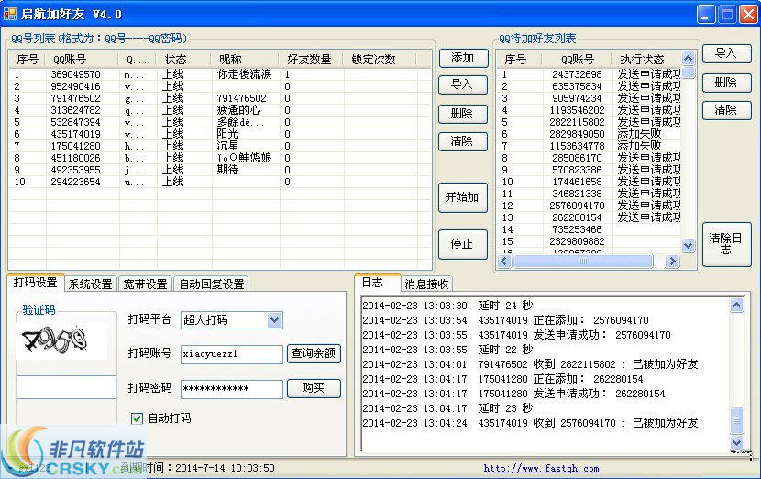Click the app icon in title bar

[x=10, y=14]
